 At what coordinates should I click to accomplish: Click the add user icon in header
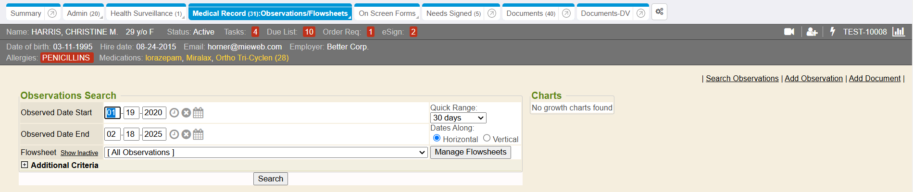(x=812, y=32)
